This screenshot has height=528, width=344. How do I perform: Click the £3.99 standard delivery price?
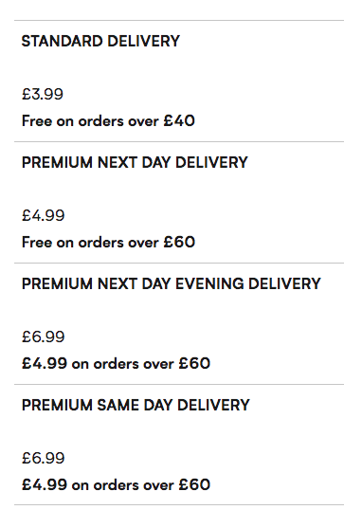tap(43, 94)
